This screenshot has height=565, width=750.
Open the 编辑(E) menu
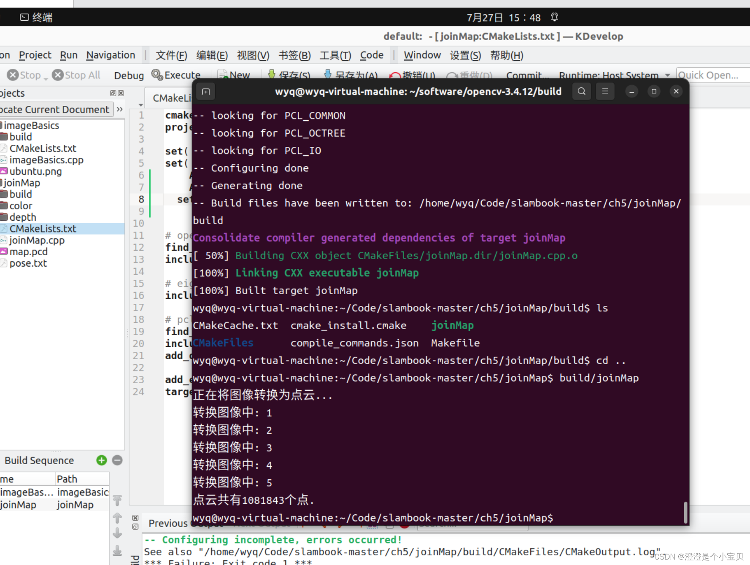(212, 55)
